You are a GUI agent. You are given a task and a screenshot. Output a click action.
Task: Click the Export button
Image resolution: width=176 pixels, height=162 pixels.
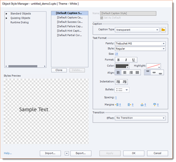pos(81,153)
